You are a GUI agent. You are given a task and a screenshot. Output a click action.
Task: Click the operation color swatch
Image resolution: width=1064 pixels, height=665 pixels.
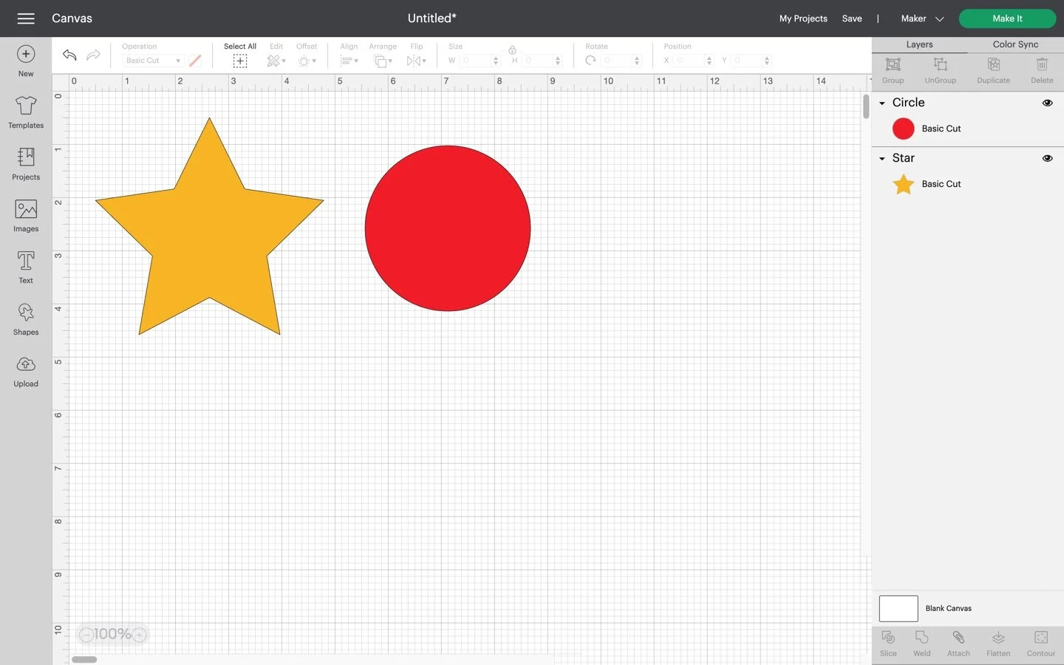pos(195,61)
